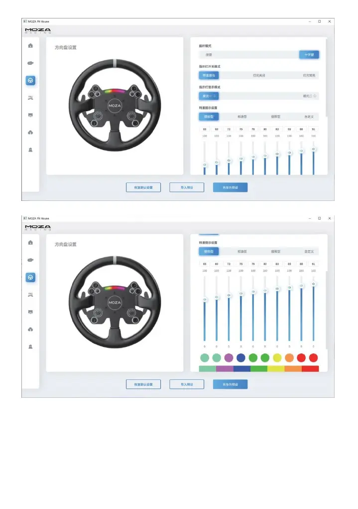The height and width of the screenshot is (509, 358).
Task: Open pedals icon in bottom window sidebar
Action: [x=30, y=295]
